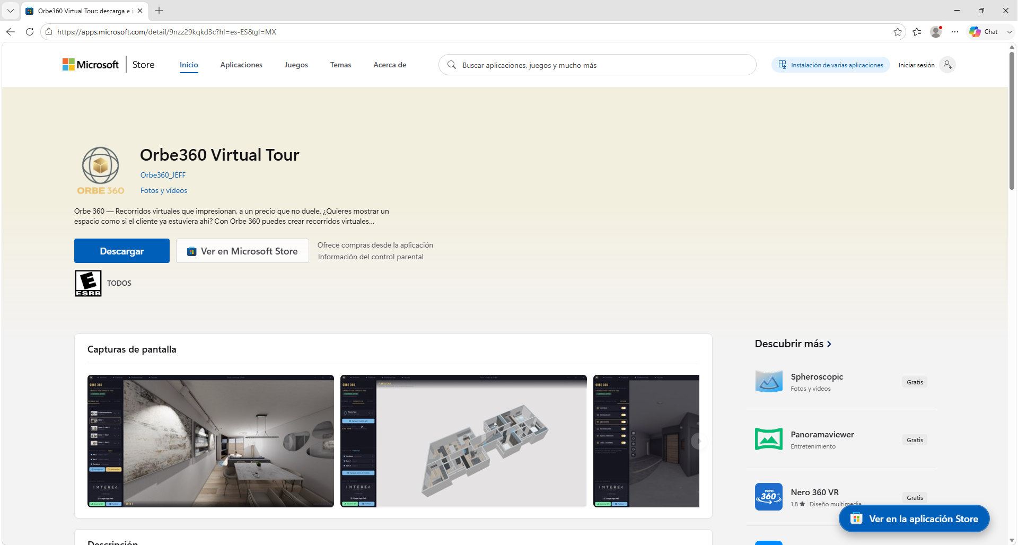1018x545 pixels.
Task: Open Información del control parental link
Action: point(371,257)
